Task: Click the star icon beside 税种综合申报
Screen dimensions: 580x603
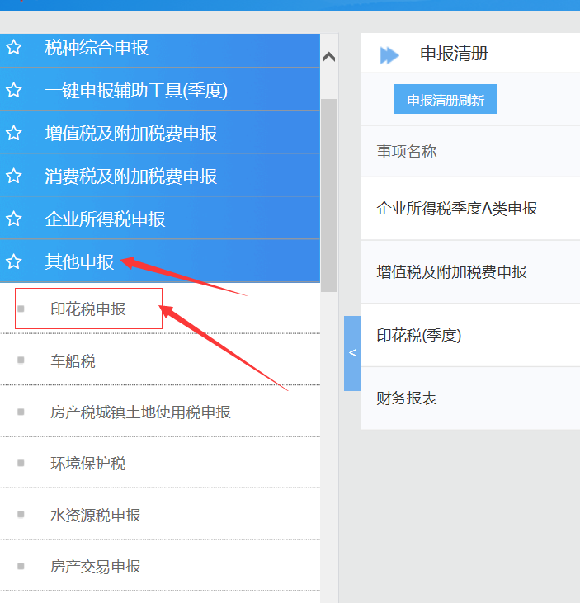Action: click(14, 47)
